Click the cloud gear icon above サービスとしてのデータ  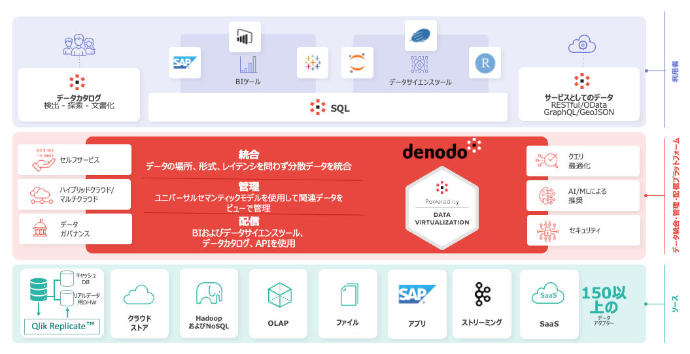[x=581, y=45]
